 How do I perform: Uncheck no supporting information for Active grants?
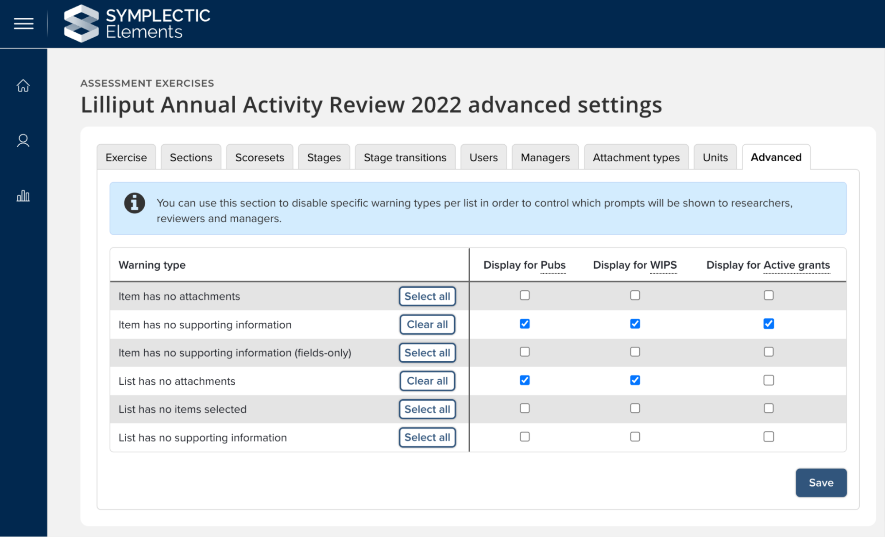(769, 324)
